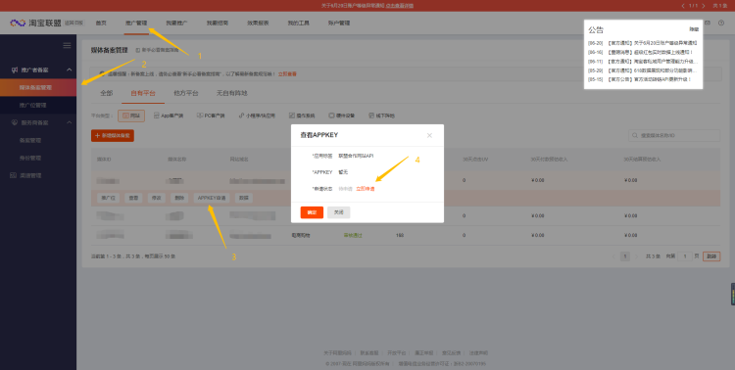Click the 线下阵地 platform type icon
Viewport: 735px width, 370px height.
pos(371,116)
